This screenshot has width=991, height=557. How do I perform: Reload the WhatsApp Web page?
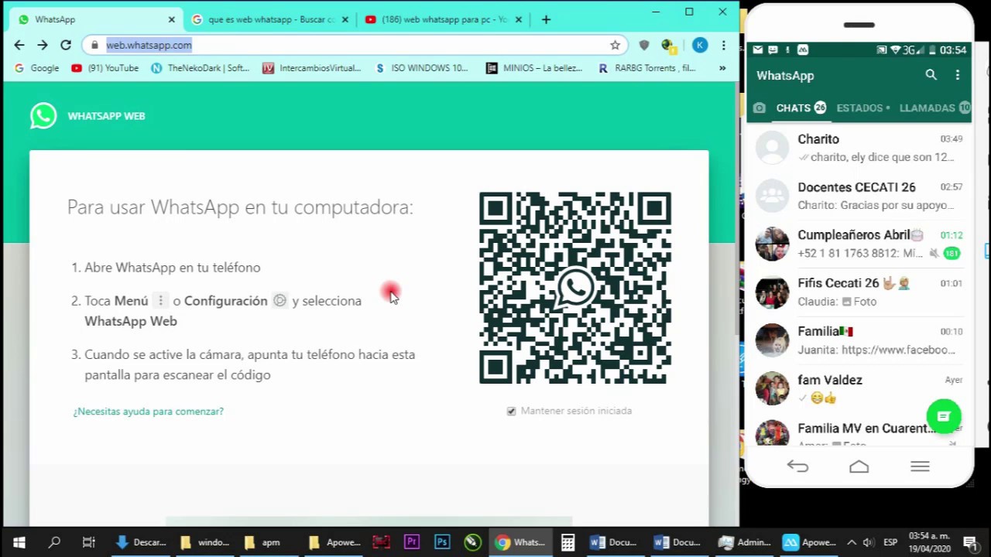pyautogui.click(x=66, y=45)
